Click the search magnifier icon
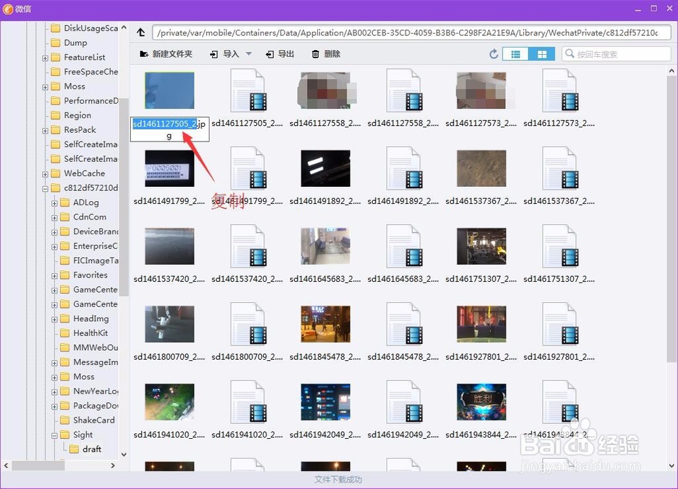 pos(570,54)
